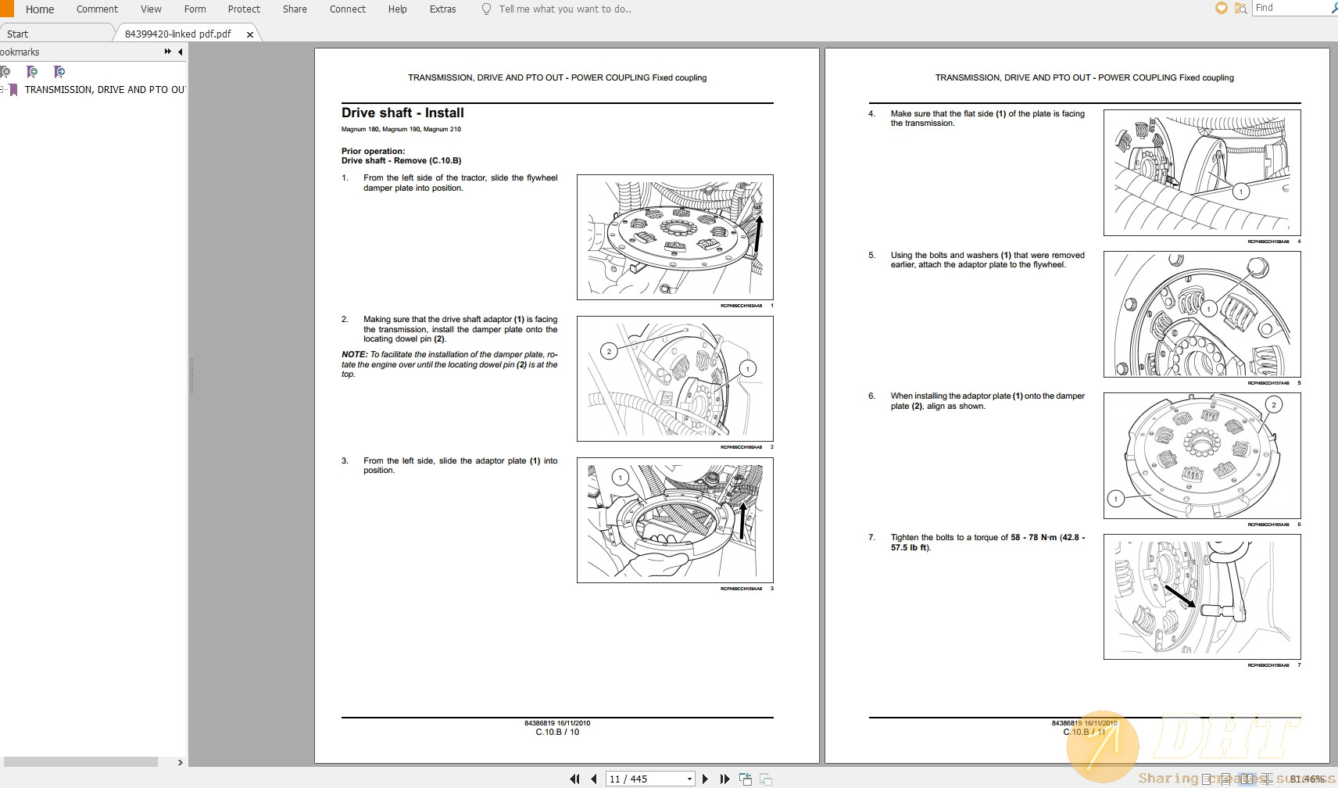The height and width of the screenshot is (788, 1338).
Task: Click the add new bookmark icon
Action: [32, 72]
